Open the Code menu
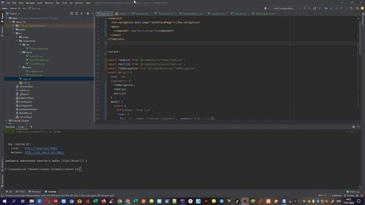The width and height of the screenshot is (365, 205). click(40, 3)
